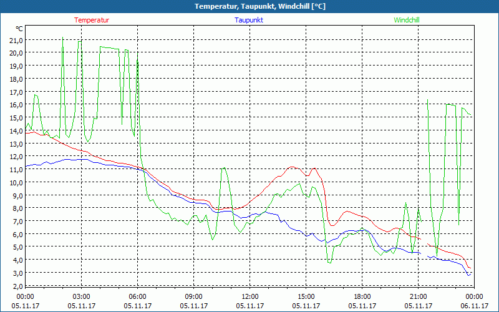Screen dimensions: 499x312
Task: Click the 10,0 value on the y-axis
Action: pos(16,183)
